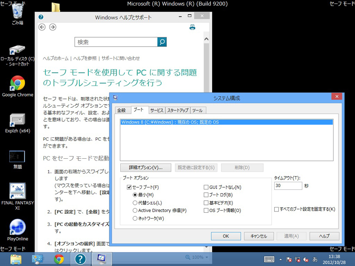
Task: Switch to the スタートアップ tab
Action: tap(178, 110)
